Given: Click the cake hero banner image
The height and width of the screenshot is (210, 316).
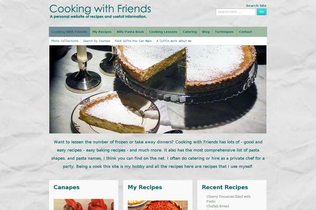Looking at the screenshot, I should tap(158, 89).
